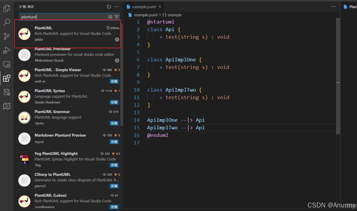Click publisher name Quido Hoekman
Image resolution: width=357 pixels, height=211 pixels.
click(x=47, y=102)
